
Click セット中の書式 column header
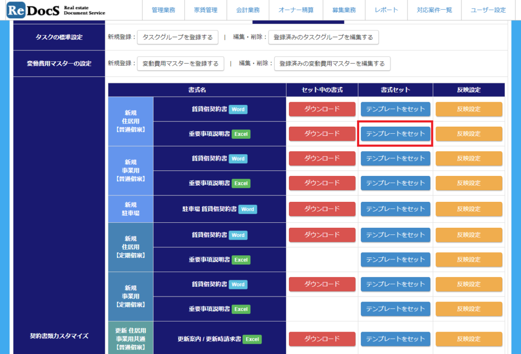pyautogui.click(x=322, y=90)
